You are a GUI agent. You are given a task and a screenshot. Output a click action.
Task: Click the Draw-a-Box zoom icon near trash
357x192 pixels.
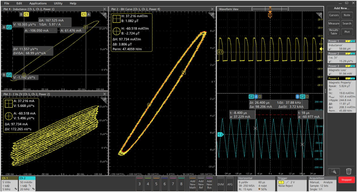(334, 171)
